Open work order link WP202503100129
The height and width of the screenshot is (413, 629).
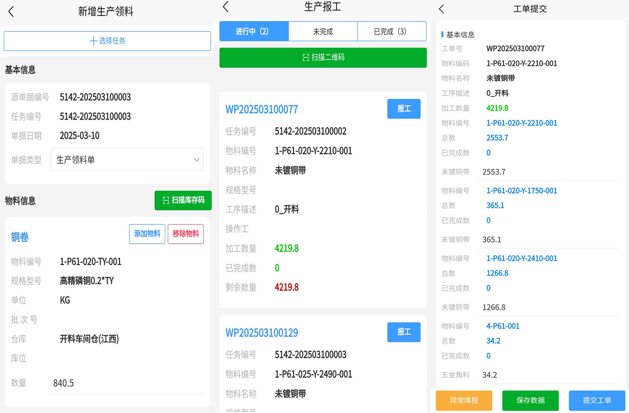262,333
